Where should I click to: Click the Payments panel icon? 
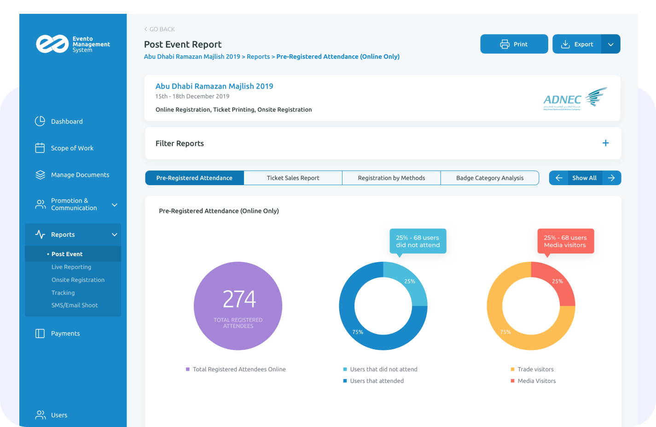(40, 333)
